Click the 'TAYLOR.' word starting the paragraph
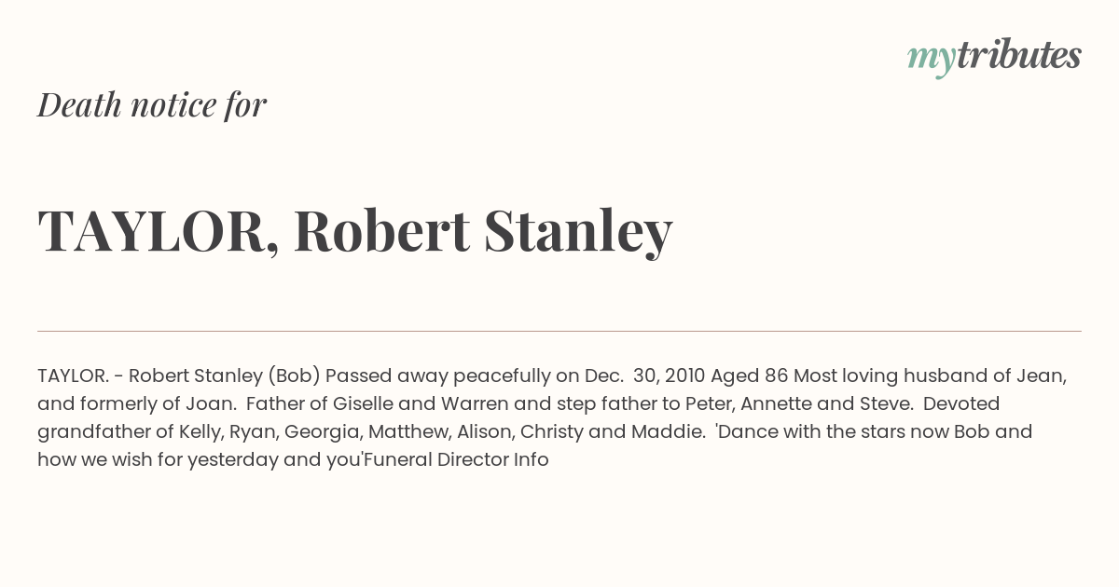Image resolution: width=1119 pixels, height=587 pixels. coord(73,375)
